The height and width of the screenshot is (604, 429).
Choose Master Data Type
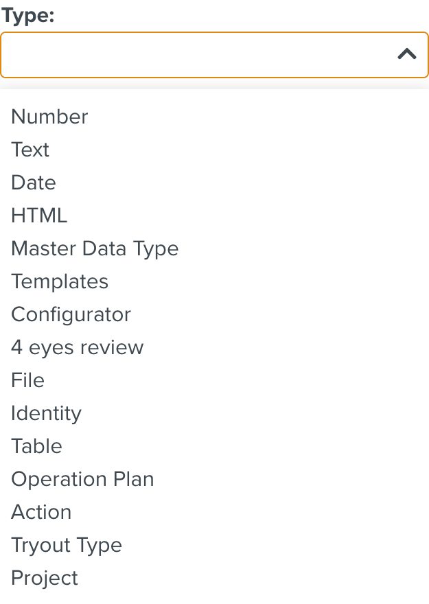[95, 248]
